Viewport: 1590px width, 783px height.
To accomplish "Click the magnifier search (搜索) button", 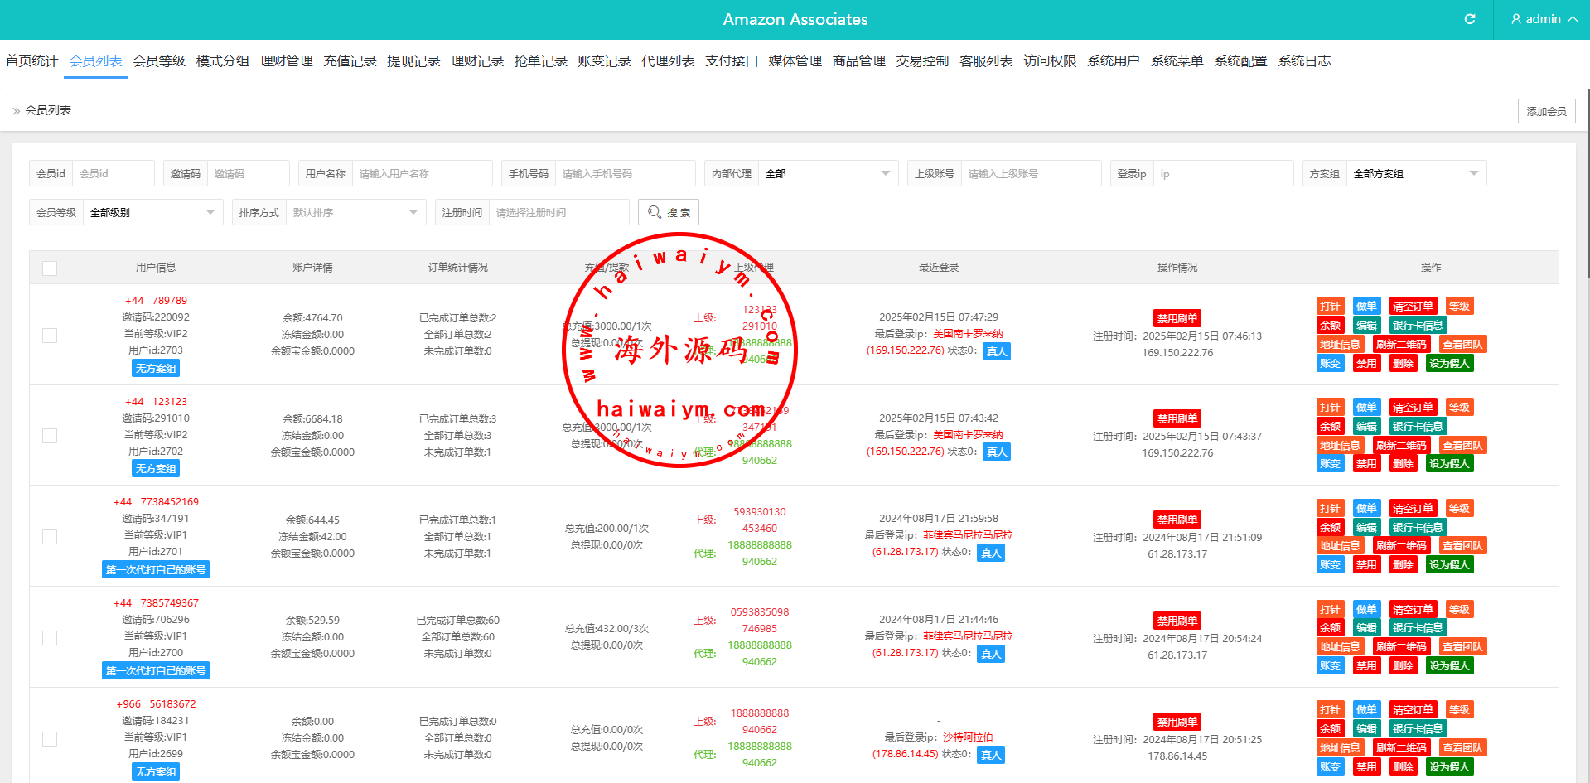I will point(669,212).
